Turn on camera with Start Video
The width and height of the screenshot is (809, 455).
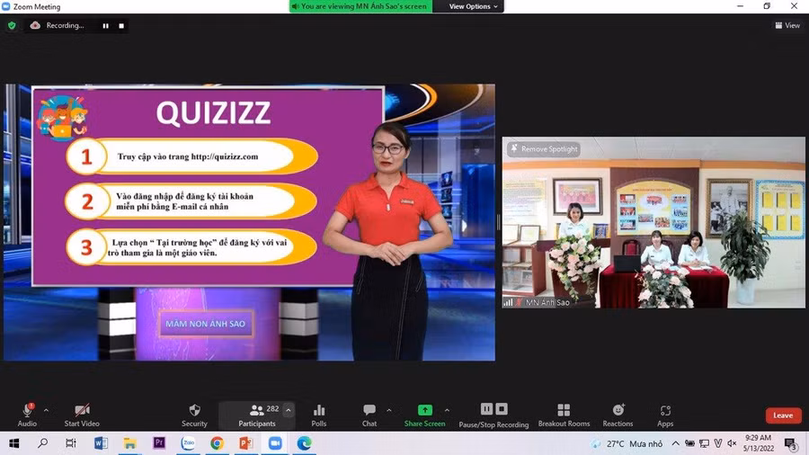coord(82,415)
